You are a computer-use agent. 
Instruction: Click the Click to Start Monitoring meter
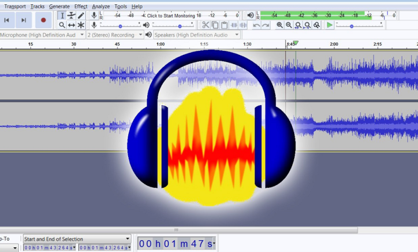[171, 16]
